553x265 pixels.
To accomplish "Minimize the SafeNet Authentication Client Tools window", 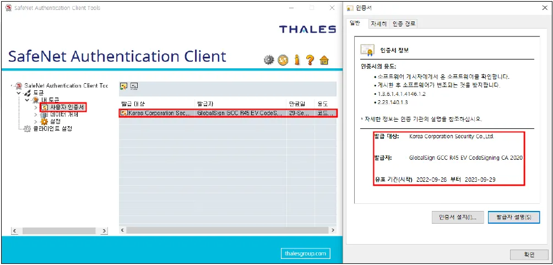I will click(292, 8).
